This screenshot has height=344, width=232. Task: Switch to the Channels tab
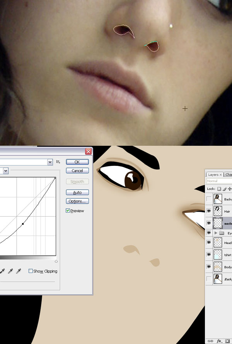(x=229, y=175)
